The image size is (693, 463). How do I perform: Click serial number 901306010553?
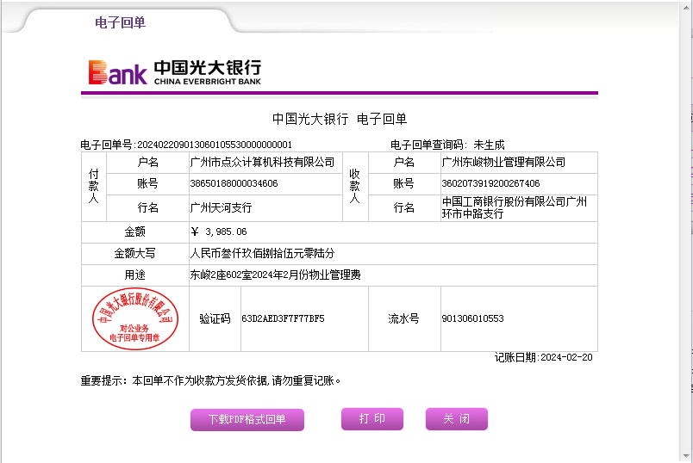coord(472,318)
